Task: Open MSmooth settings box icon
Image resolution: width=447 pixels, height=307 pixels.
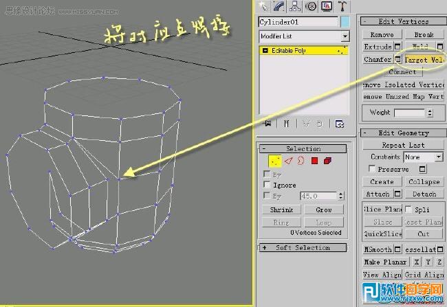Action: pyautogui.click(x=397, y=249)
